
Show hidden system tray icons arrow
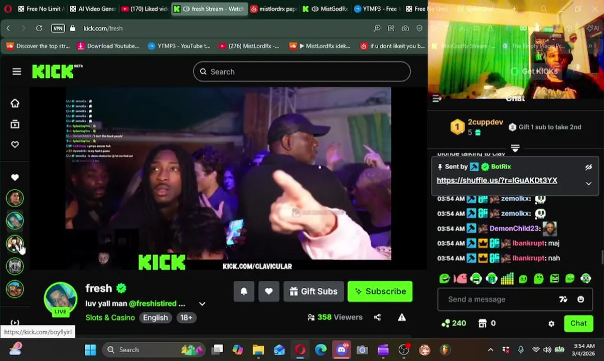pyautogui.click(x=491, y=349)
